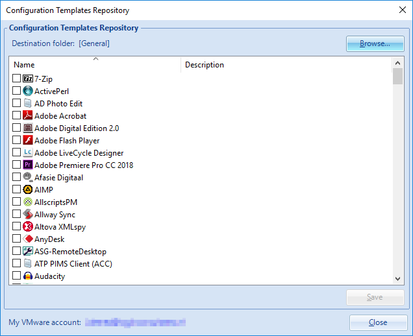The height and width of the screenshot is (336, 413).
Task: Click the AnyDesk red diamond icon
Action: pyautogui.click(x=28, y=239)
